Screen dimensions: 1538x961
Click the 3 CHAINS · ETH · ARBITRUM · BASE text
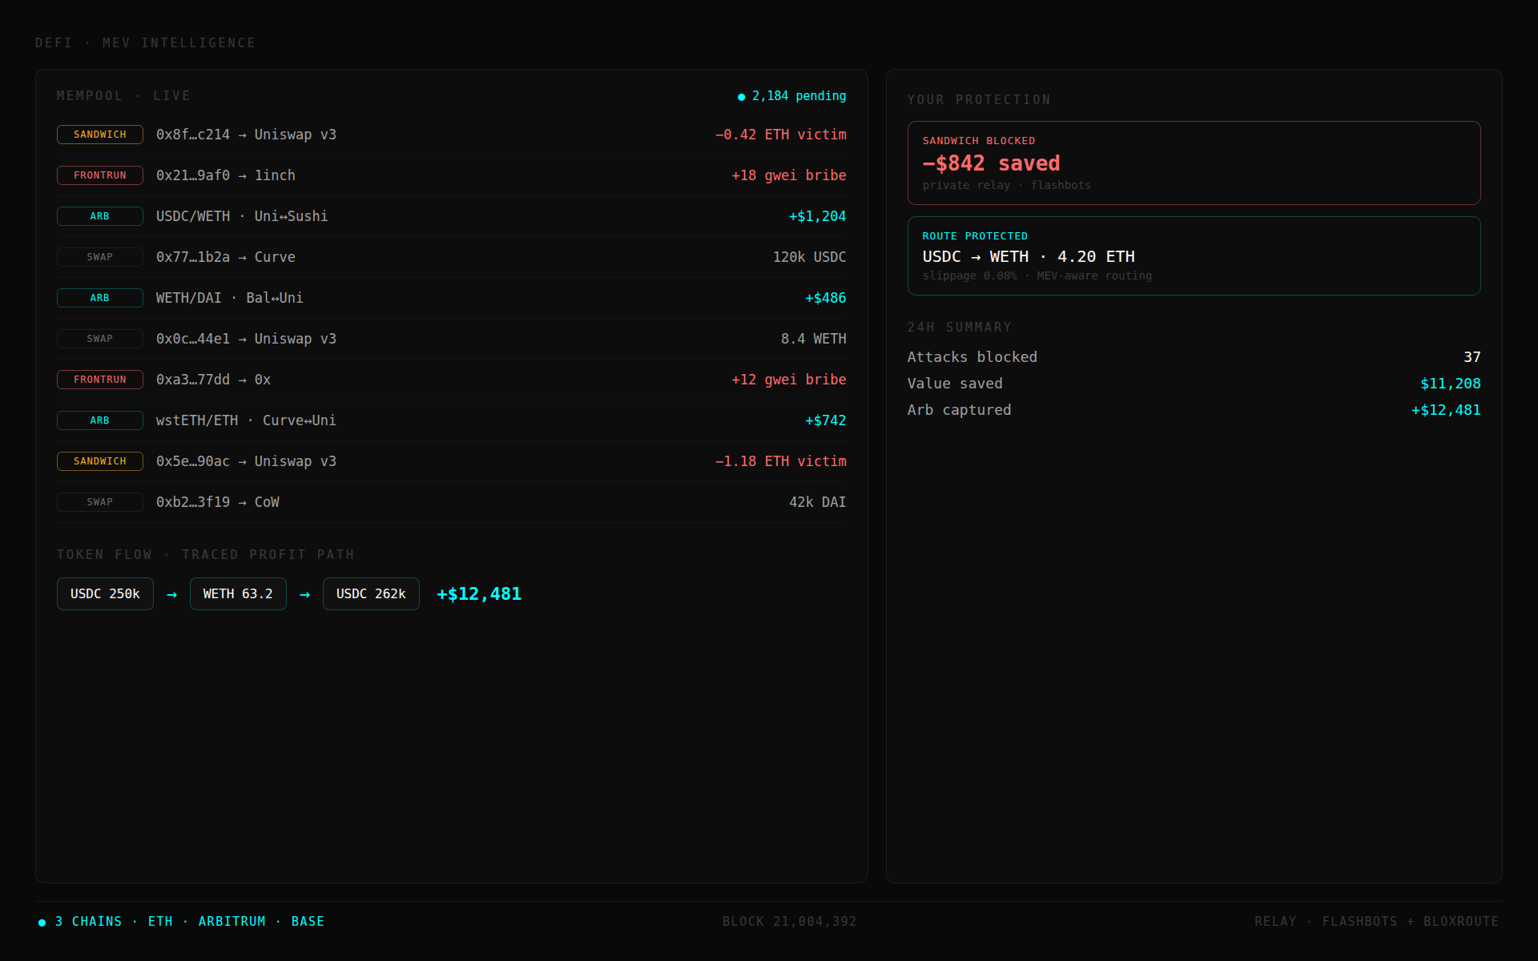190,922
